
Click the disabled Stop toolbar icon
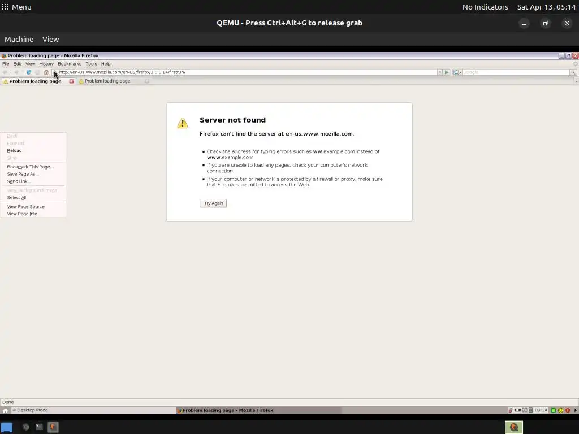(37, 72)
